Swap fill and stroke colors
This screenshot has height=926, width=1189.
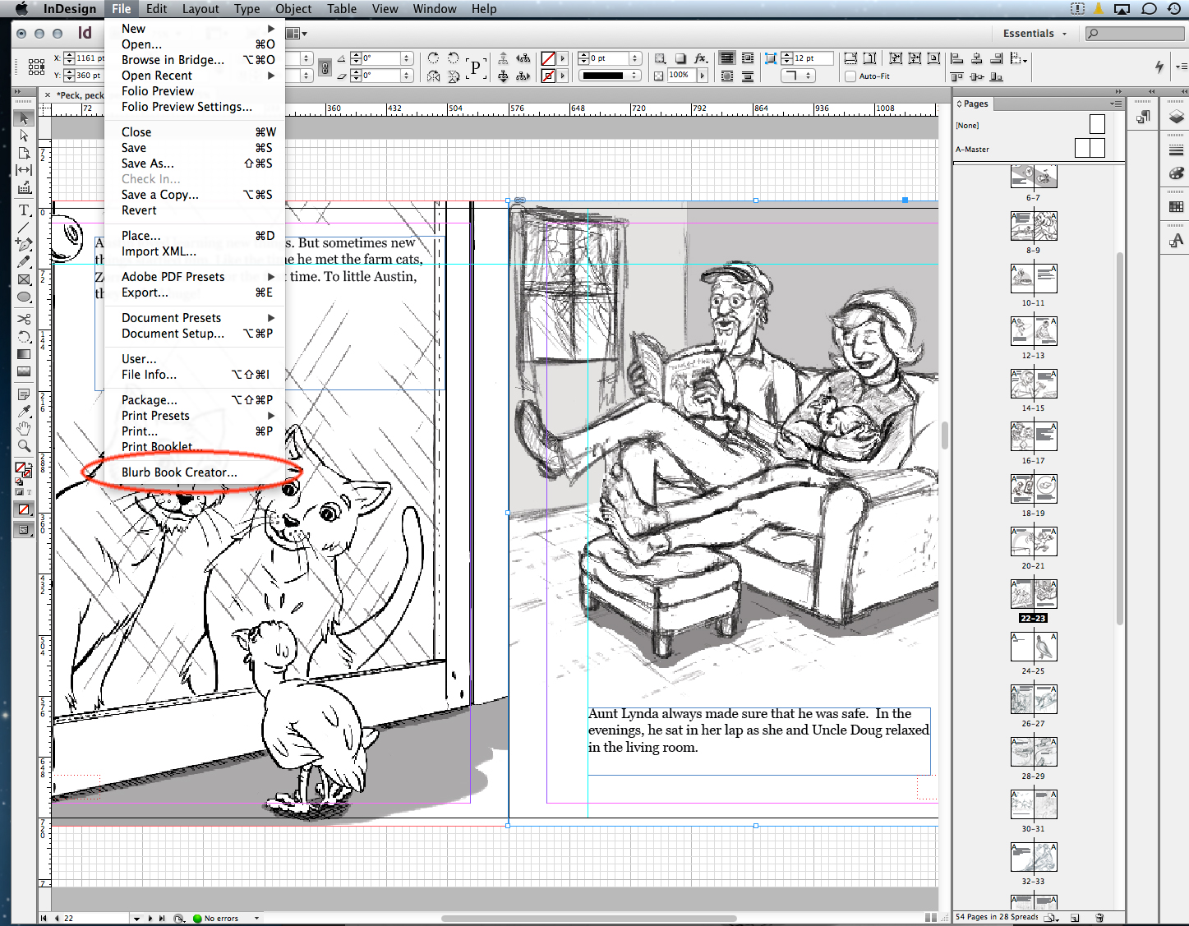(x=32, y=465)
